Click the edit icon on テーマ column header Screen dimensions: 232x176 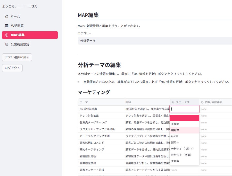click(x=80, y=102)
